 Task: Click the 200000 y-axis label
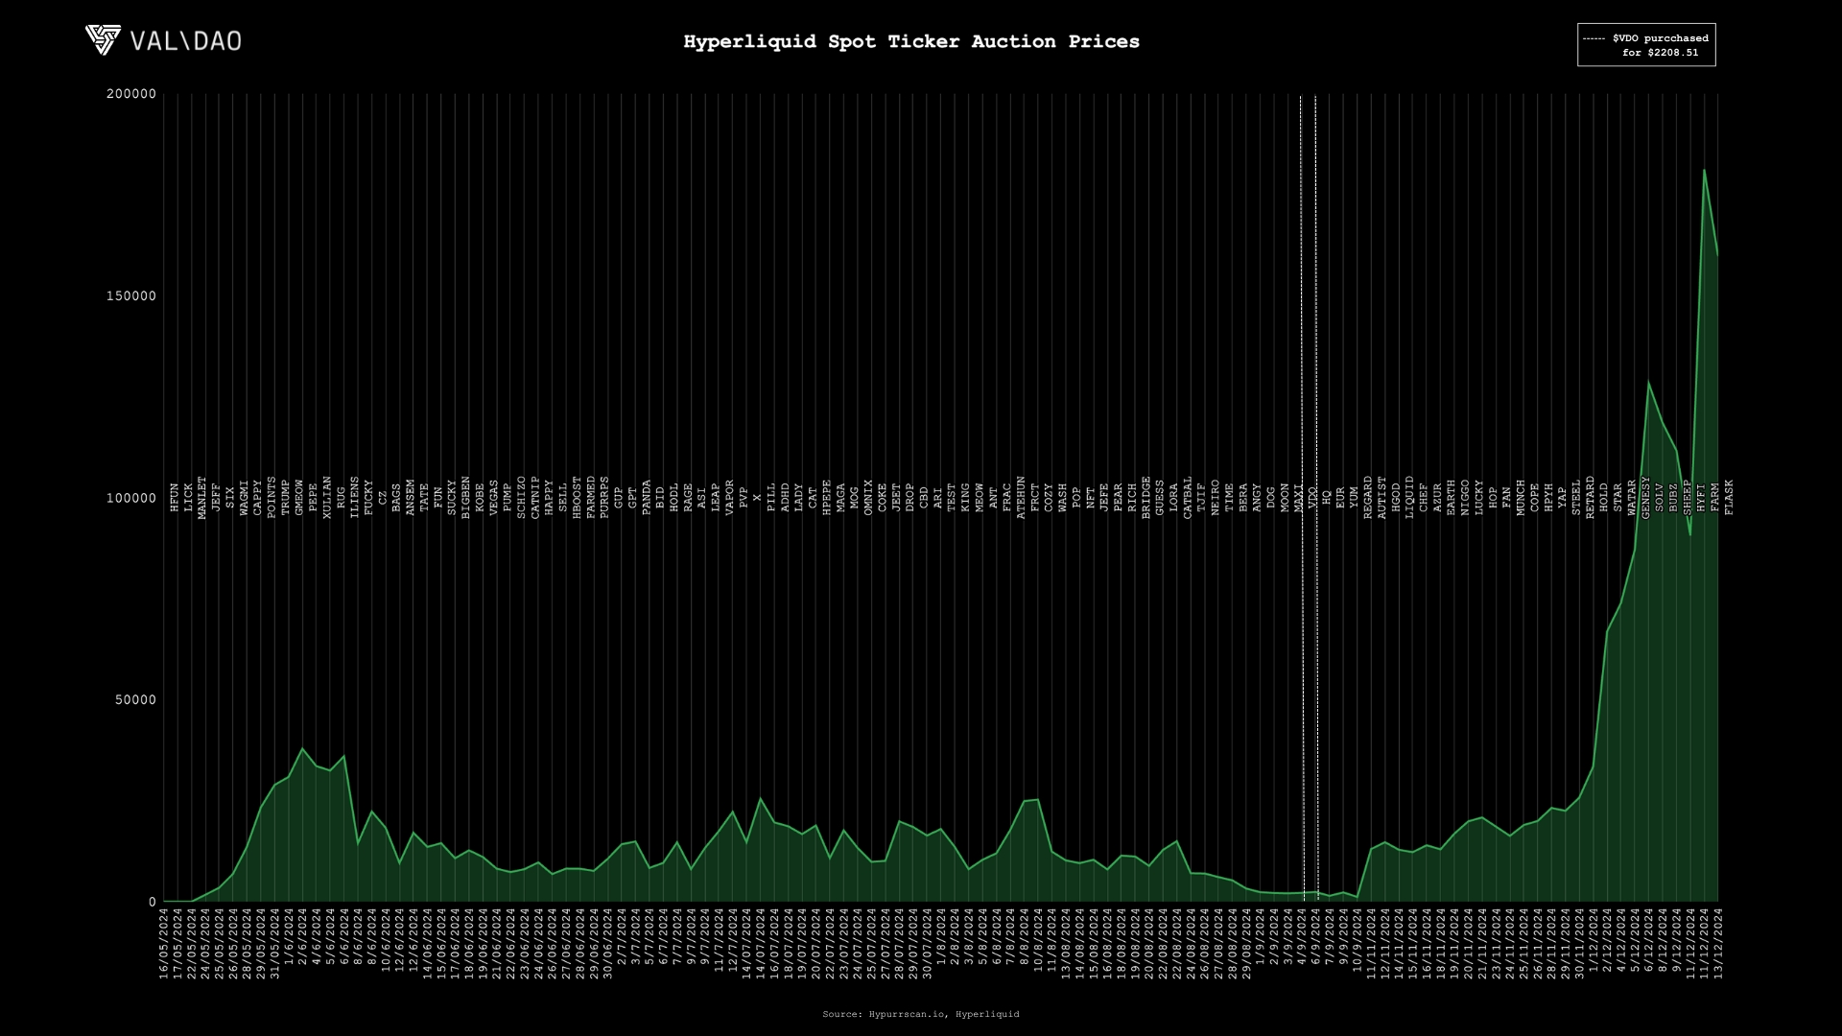pyautogui.click(x=131, y=94)
